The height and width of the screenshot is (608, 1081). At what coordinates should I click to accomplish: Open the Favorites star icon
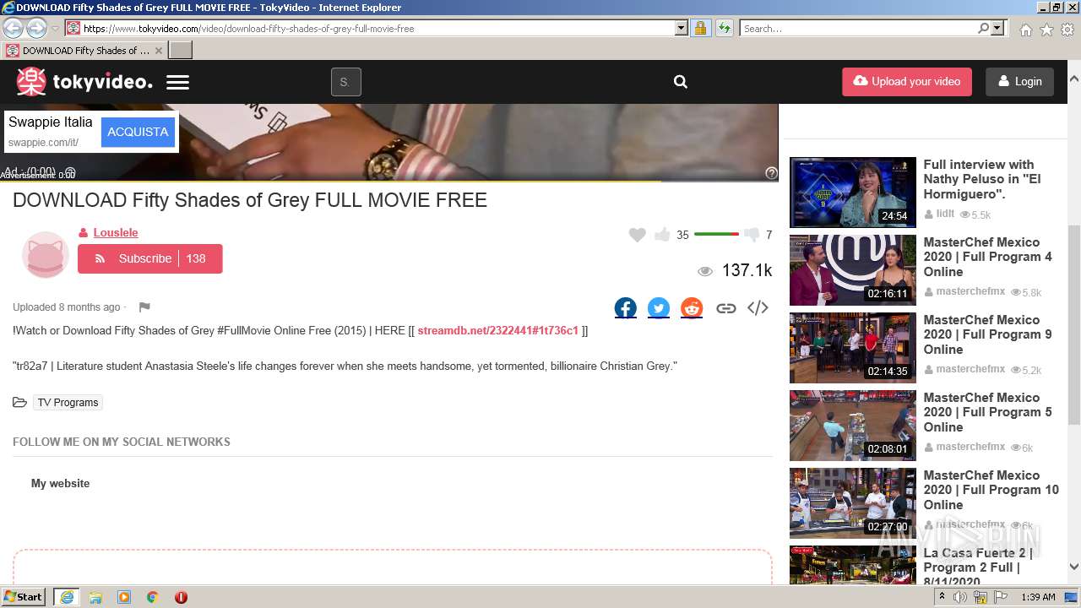coord(1046,29)
